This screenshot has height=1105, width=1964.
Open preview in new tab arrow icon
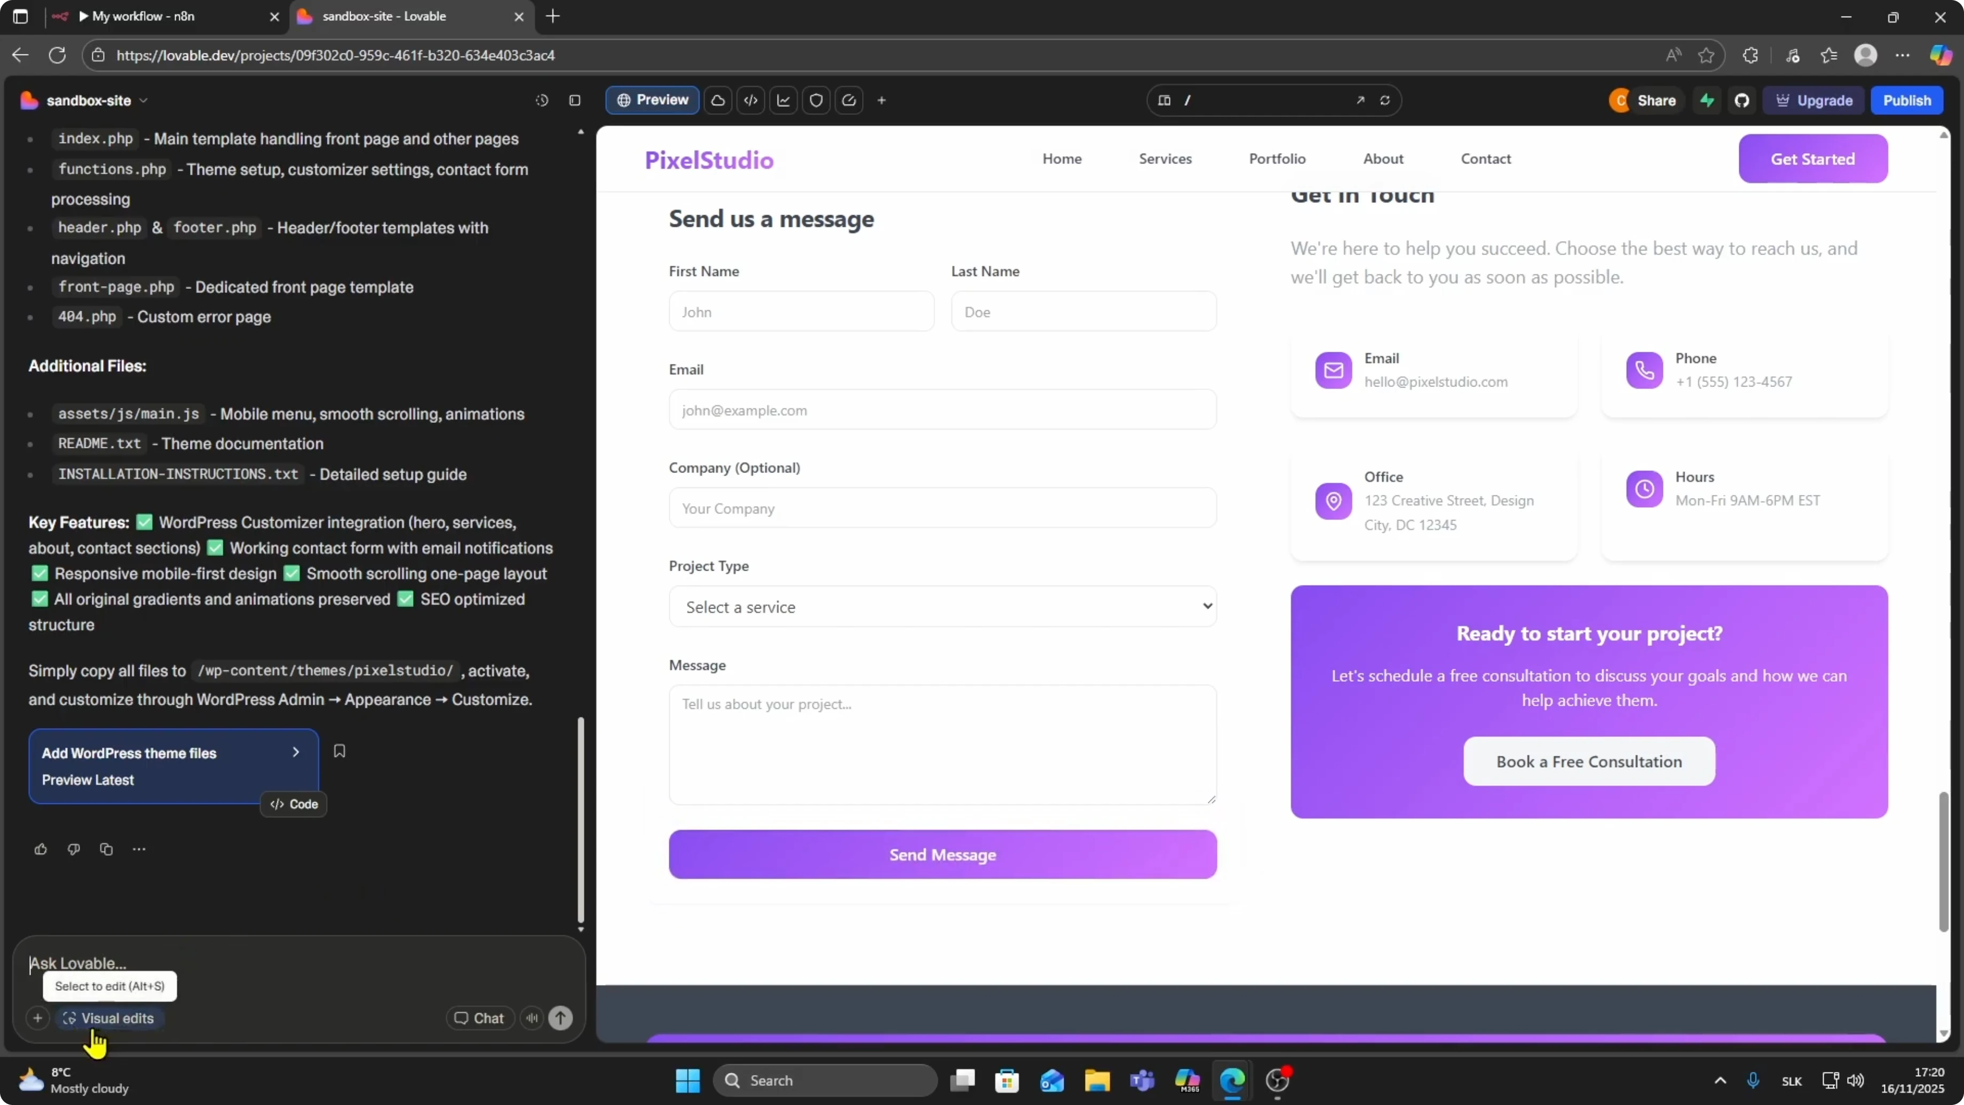[1360, 101]
